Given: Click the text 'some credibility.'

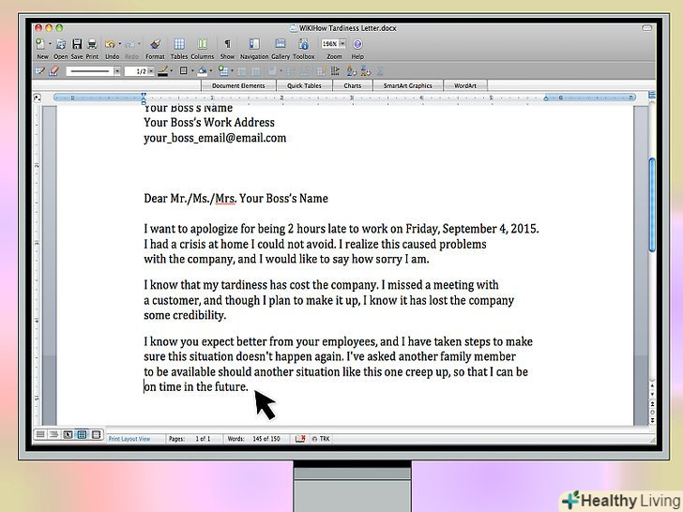Looking at the screenshot, I should [x=185, y=315].
